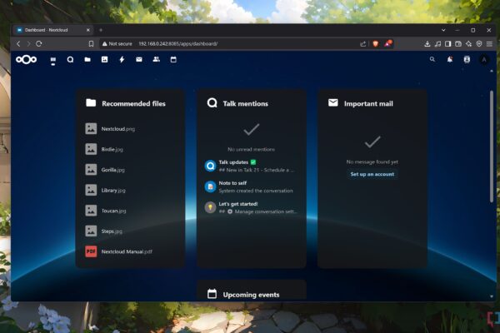Open browser downloads icon

[x=427, y=43]
